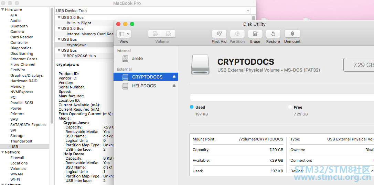Select Built-in iSight device row
Viewport: 374px width, 185px height.
coord(79,23)
